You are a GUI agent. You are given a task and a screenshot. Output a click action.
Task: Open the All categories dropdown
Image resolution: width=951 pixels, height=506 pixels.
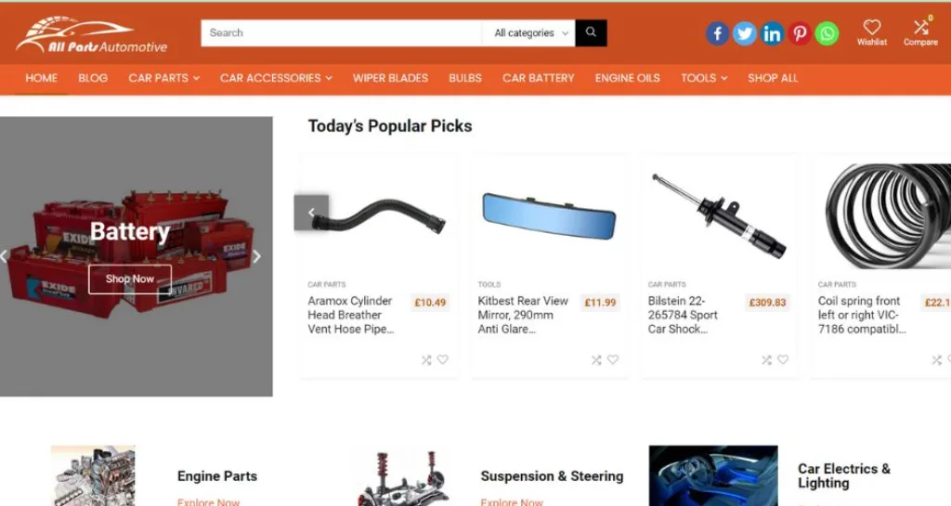(530, 32)
